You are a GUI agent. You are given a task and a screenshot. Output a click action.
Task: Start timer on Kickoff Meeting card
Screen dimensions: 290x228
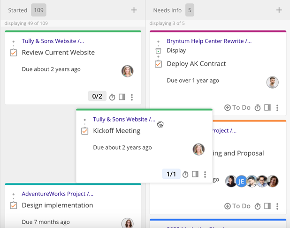185,174
